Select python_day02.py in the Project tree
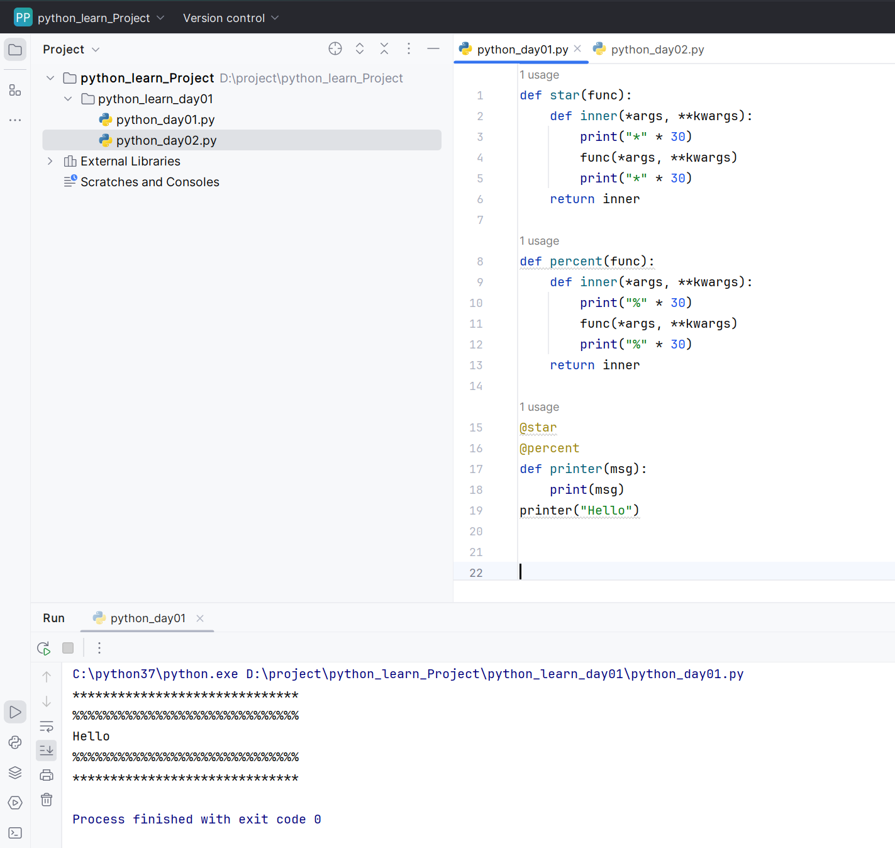The height and width of the screenshot is (848, 895). click(242, 140)
